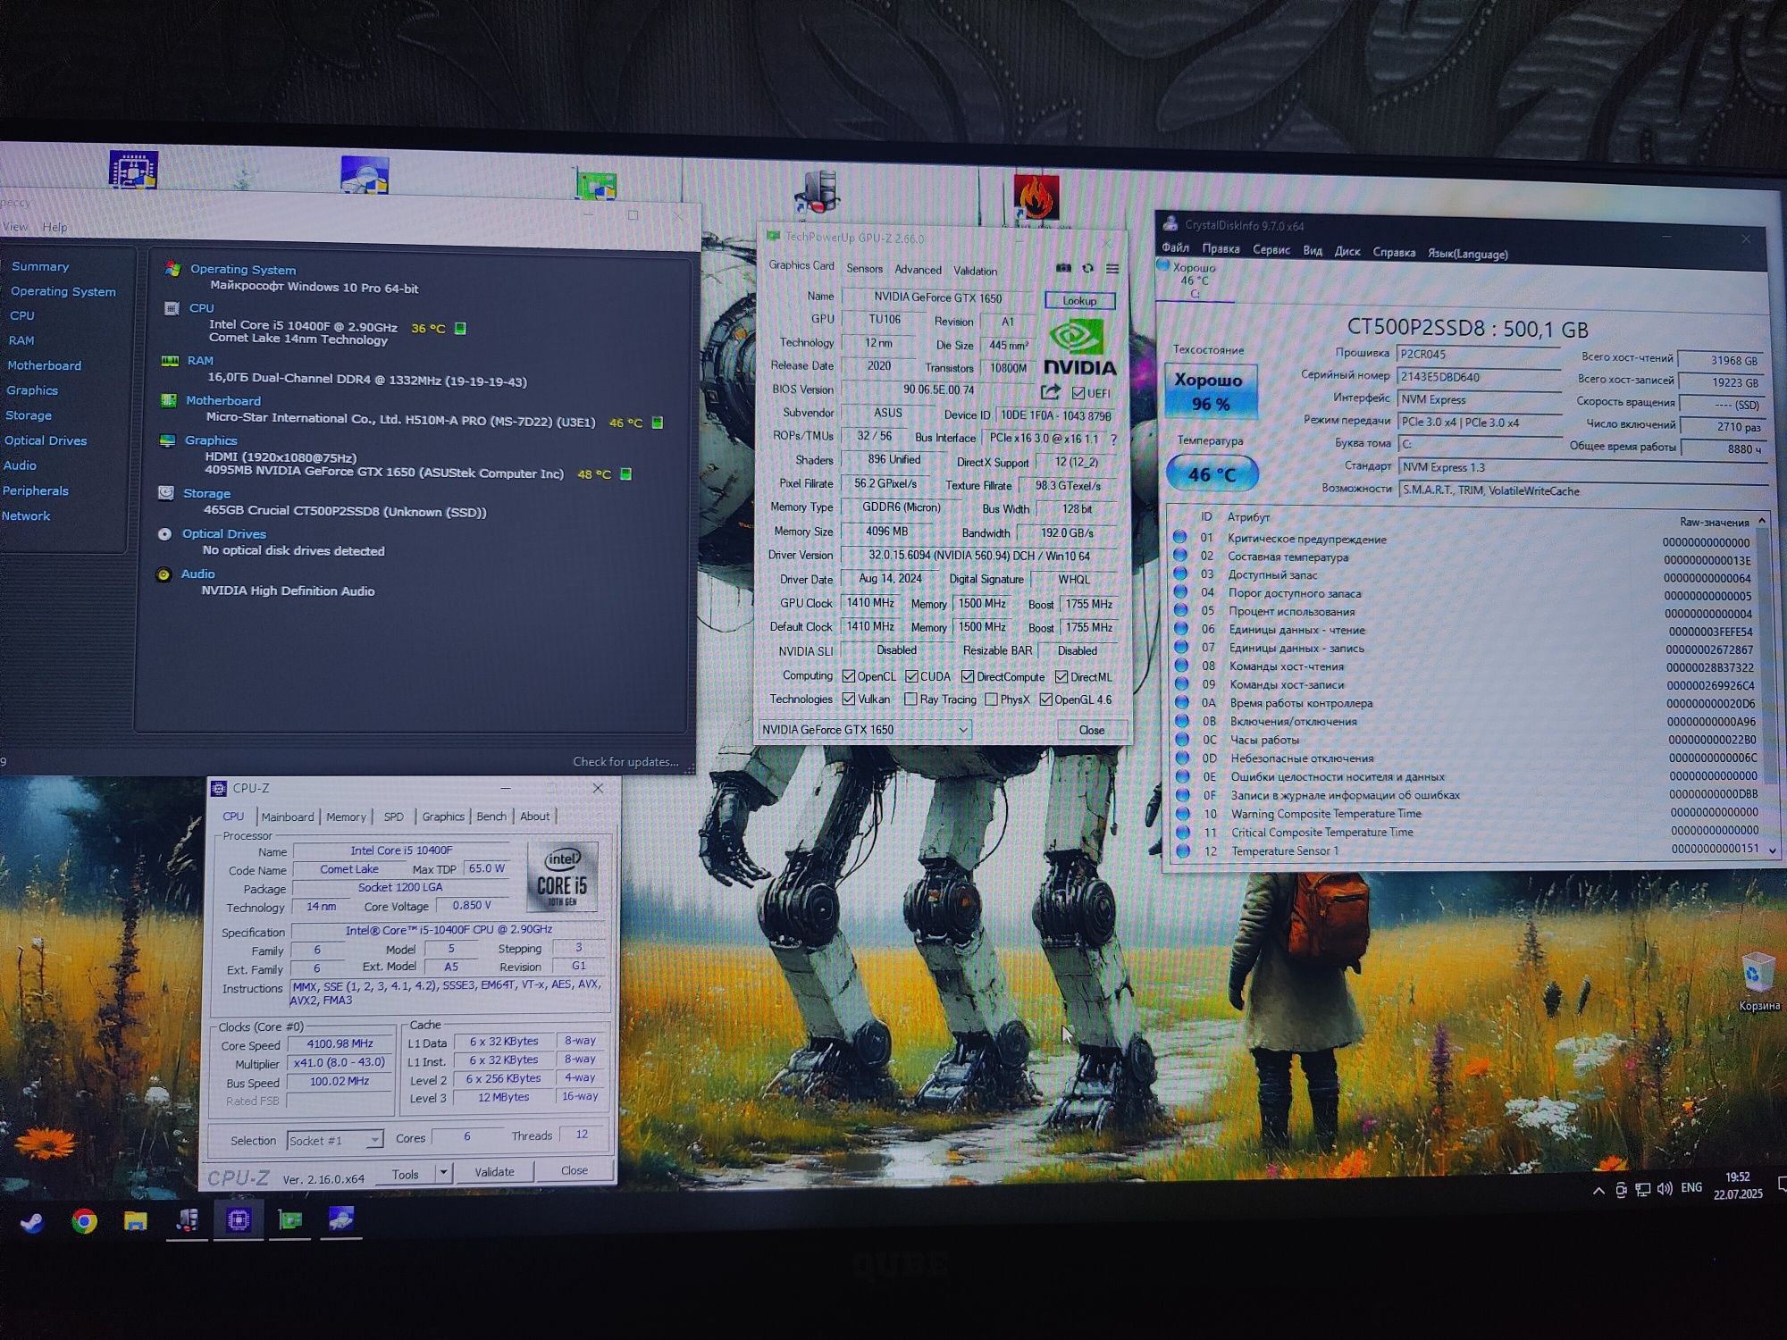
Task: Click the Audio speaker icon in Speccy summary
Action: [x=164, y=574]
